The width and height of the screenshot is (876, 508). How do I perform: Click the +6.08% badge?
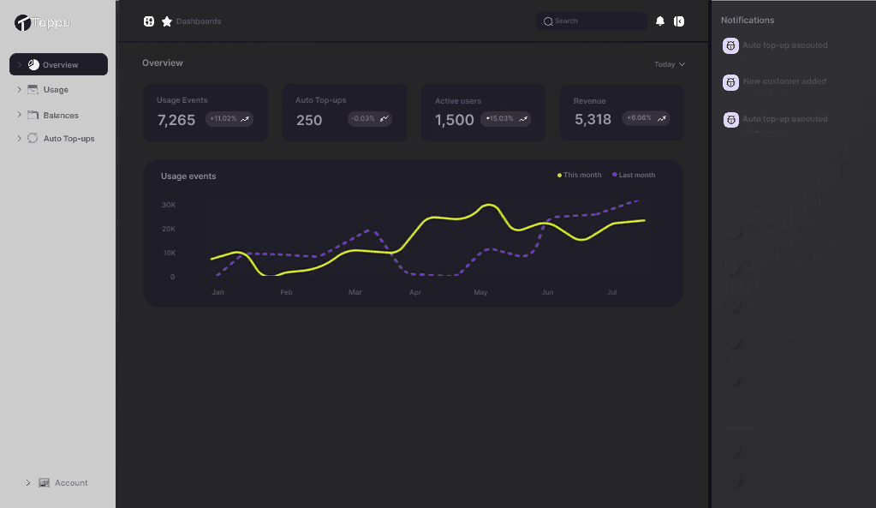click(x=646, y=118)
